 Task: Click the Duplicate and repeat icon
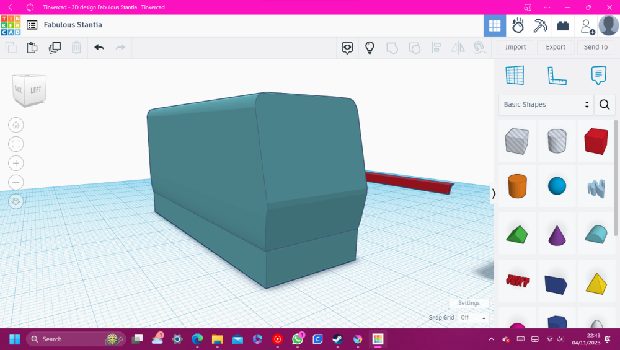pos(55,47)
